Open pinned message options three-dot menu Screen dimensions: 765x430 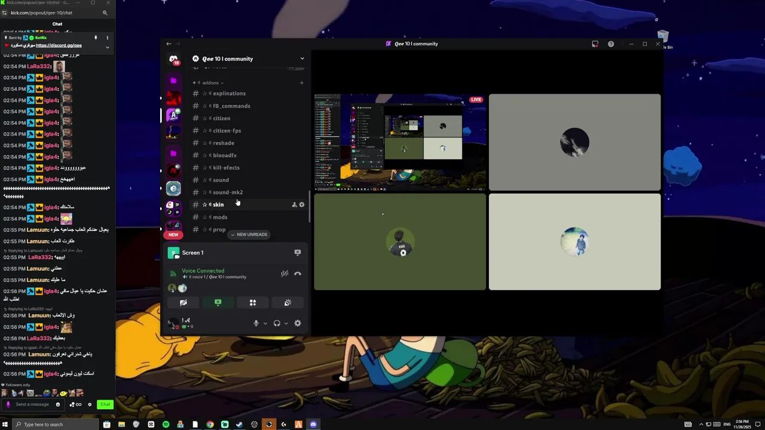[x=108, y=38]
